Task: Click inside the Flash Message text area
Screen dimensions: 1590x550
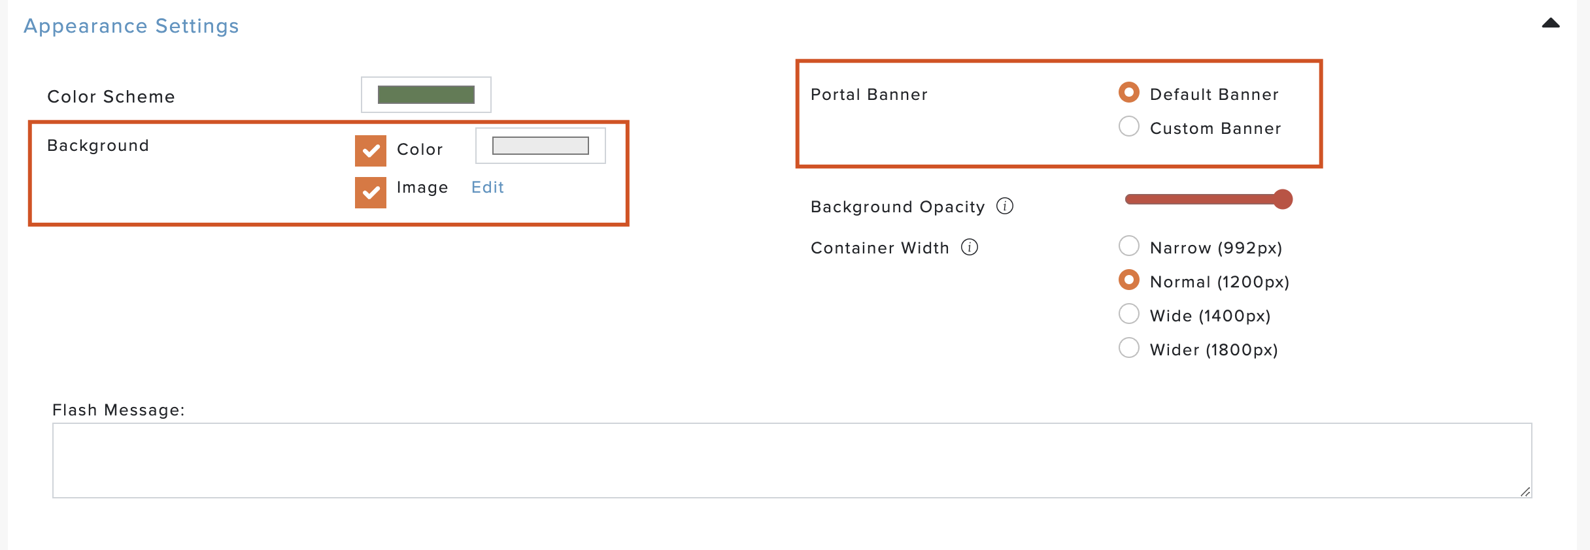Action: 792,461
